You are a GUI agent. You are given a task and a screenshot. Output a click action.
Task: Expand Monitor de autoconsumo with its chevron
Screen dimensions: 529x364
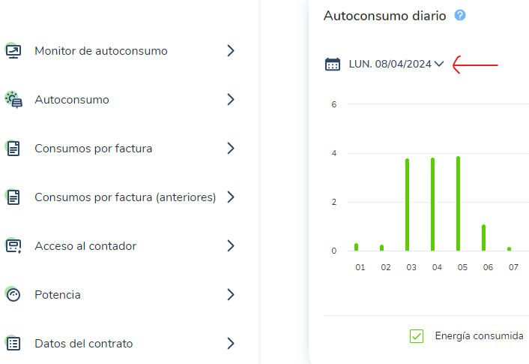[x=231, y=51]
